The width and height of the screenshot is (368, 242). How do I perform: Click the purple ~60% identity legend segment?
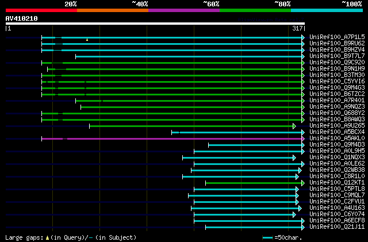[184, 10]
